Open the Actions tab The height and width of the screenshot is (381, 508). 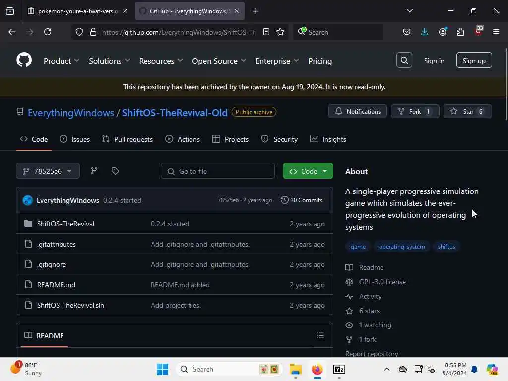(x=183, y=139)
